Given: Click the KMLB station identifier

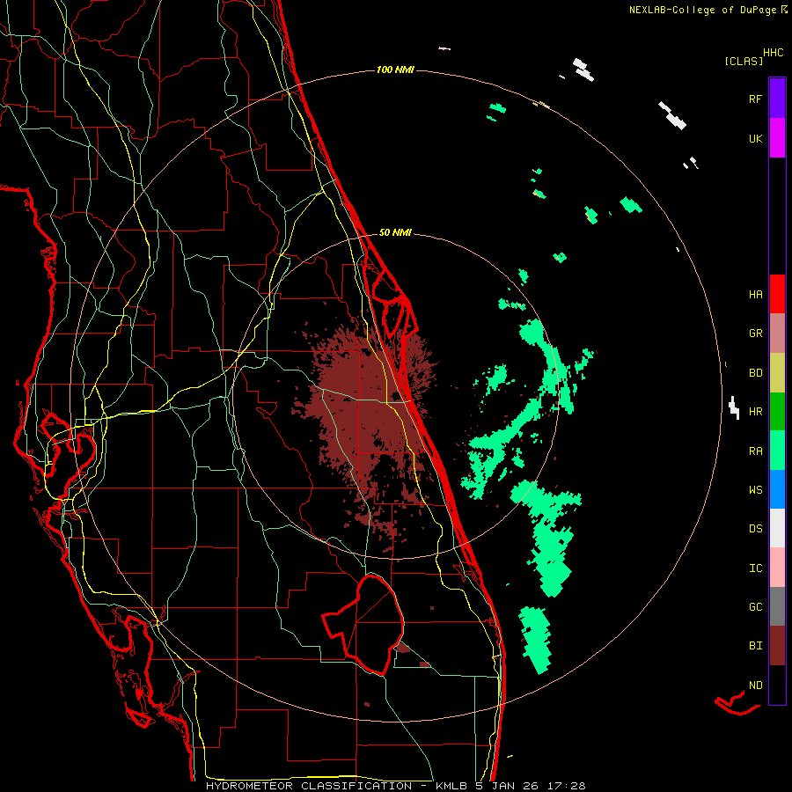Looking at the screenshot, I should [x=452, y=786].
